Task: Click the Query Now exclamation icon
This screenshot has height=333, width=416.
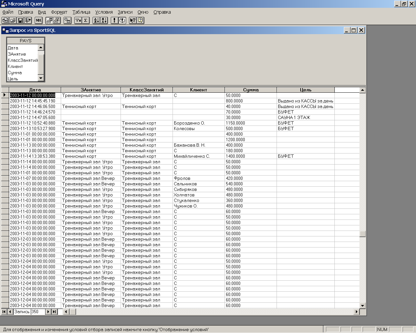Action: click(114, 20)
